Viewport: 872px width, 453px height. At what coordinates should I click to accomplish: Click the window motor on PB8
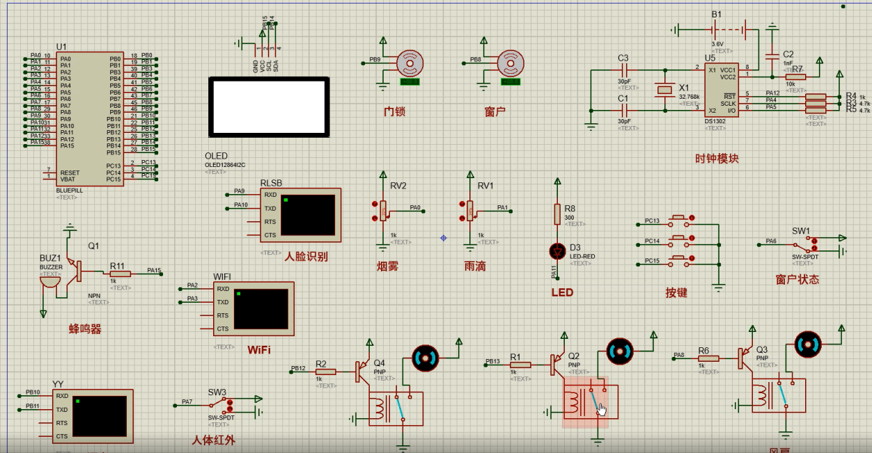(x=510, y=64)
